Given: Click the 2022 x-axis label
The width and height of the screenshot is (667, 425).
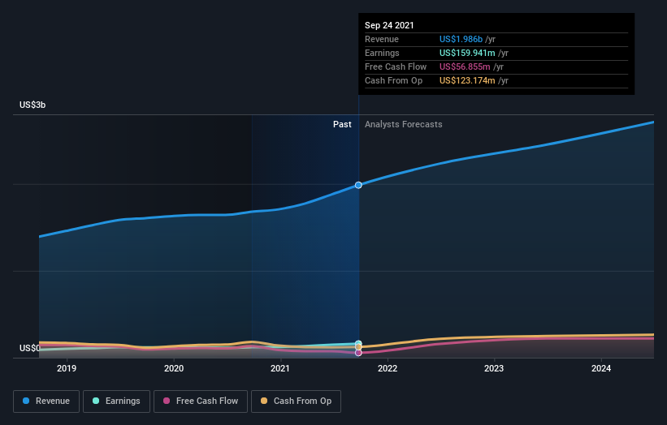Looking at the screenshot, I should [x=388, y=368].
